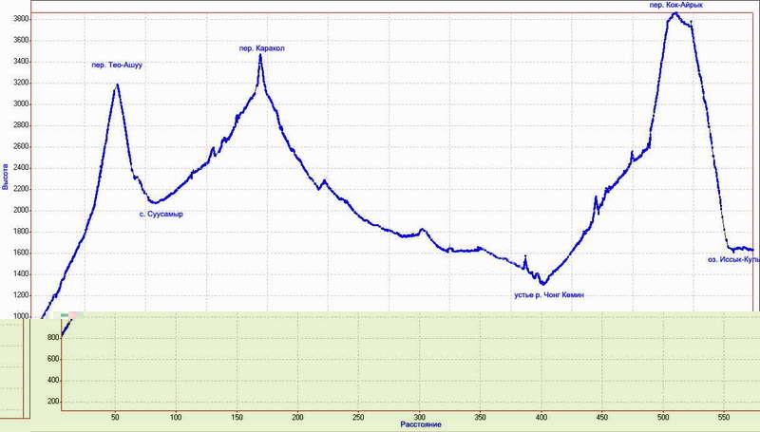Select the 600 altitude tick value
This screenshot has width=760, height=432.
click(53, 359)
